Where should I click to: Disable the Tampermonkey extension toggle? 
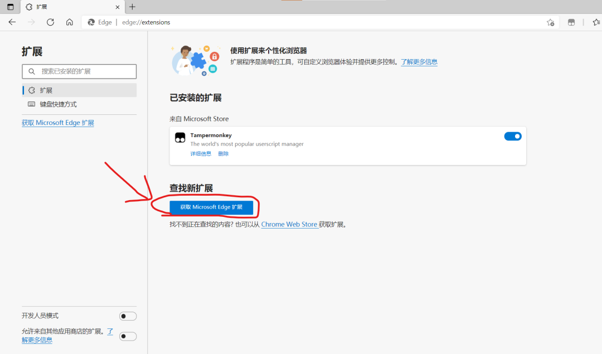(513, 136)
